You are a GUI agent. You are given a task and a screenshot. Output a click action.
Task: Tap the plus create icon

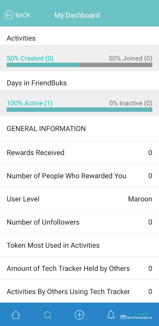79,315
